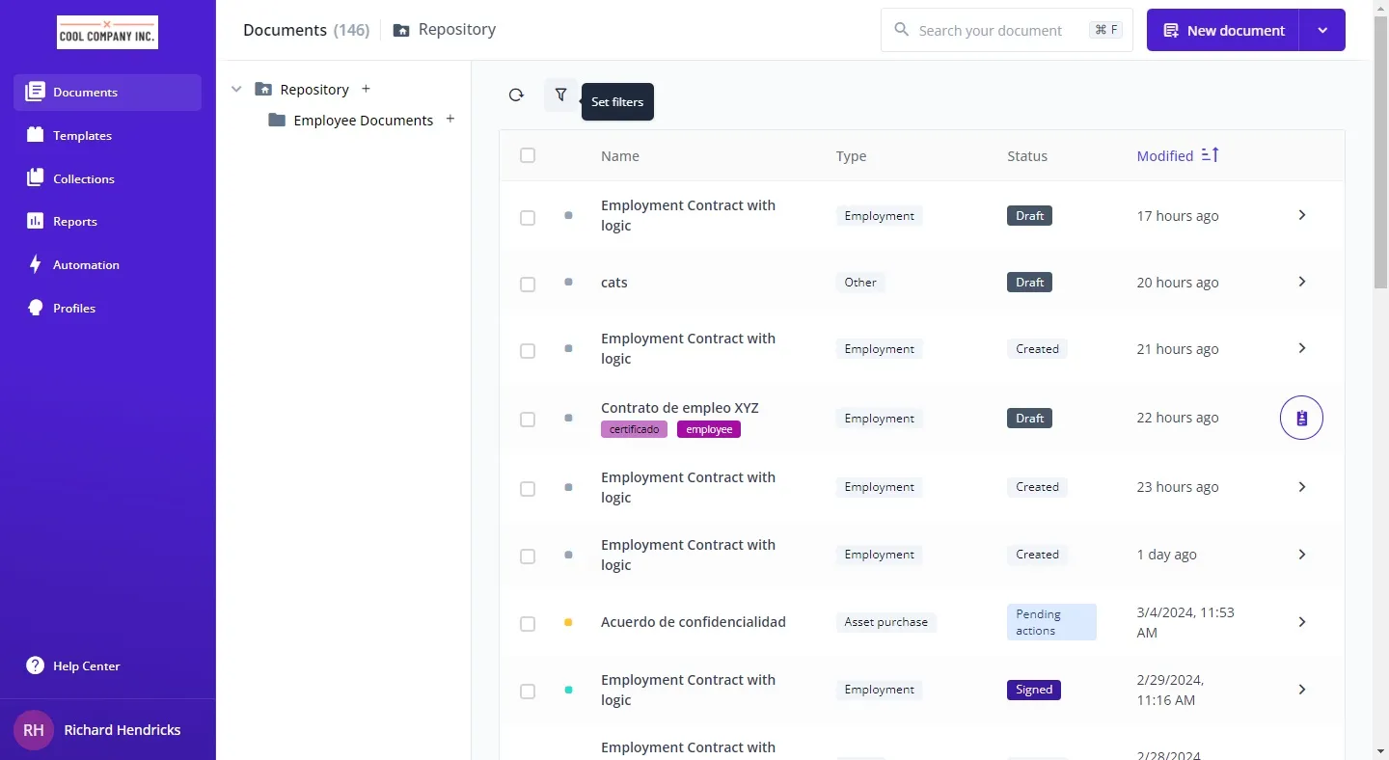Click the purple employee tag
The height and width of the screenshot is (760, 1389).
pyautogui.click(x=709, y=429)
